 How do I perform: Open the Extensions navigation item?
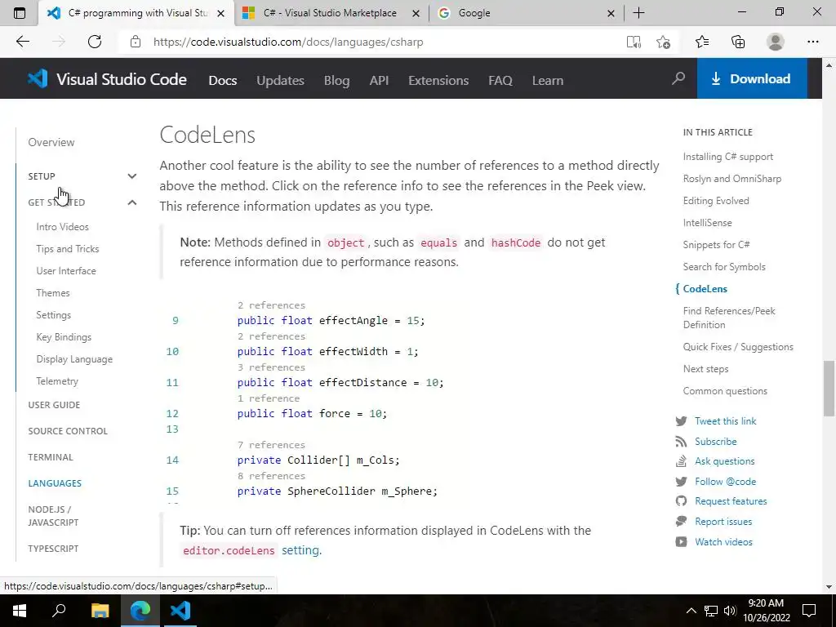[438, 81]
